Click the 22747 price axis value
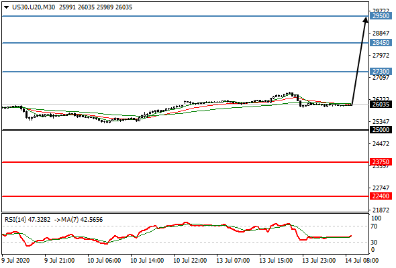The width and height of the screenshot is (396, 268). [381, 188]
